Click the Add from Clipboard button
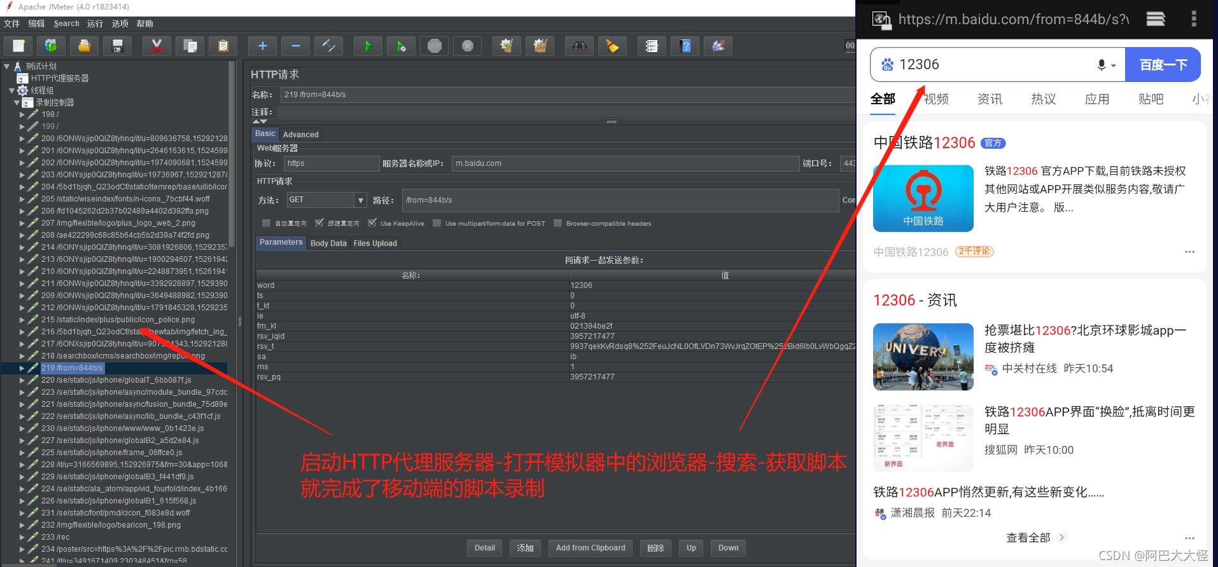The height and width of the screenshot is (567, 1218). [x=591, y=548]
